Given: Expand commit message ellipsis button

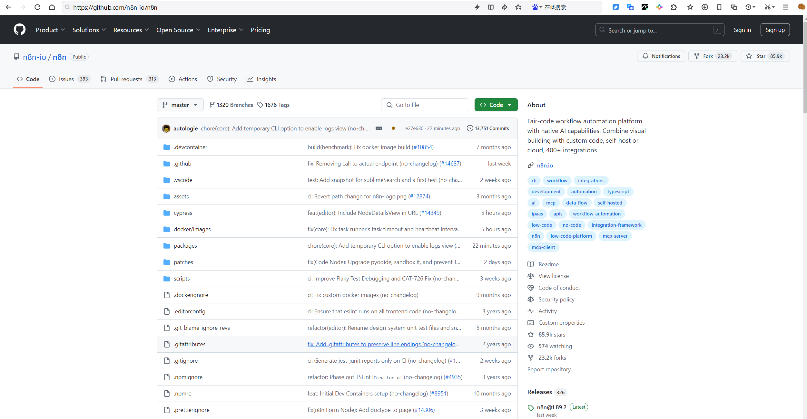Looking at the screenshot, I should [x=379, y=128].
